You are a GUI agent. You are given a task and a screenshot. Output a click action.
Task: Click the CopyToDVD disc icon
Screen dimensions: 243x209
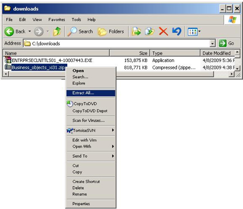(x=69, y=104)
